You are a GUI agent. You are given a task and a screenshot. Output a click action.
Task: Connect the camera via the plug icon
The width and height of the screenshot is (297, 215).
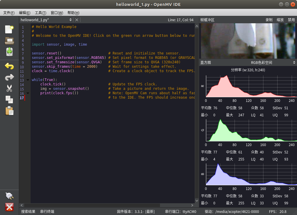pos(9,196)
